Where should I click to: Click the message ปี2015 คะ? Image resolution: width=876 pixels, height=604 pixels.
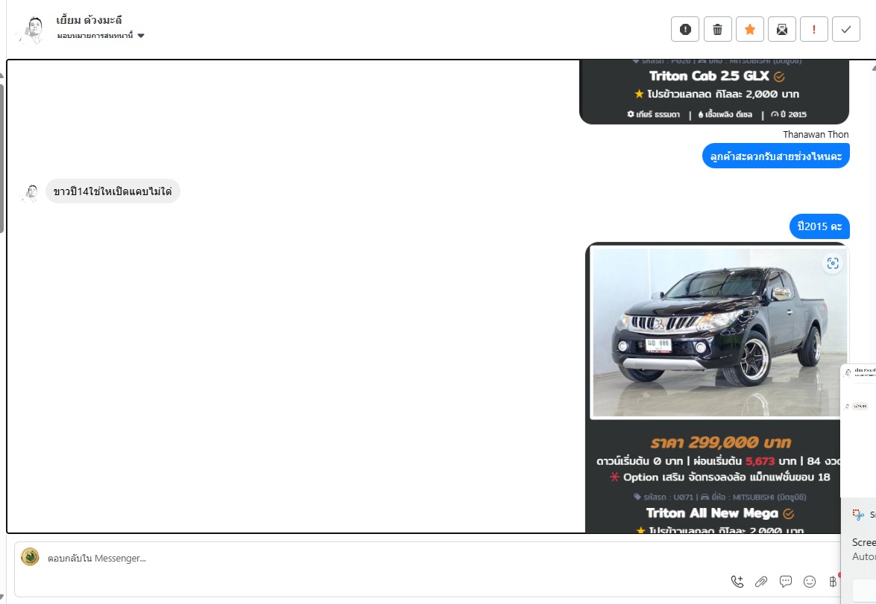click(819, 226)
